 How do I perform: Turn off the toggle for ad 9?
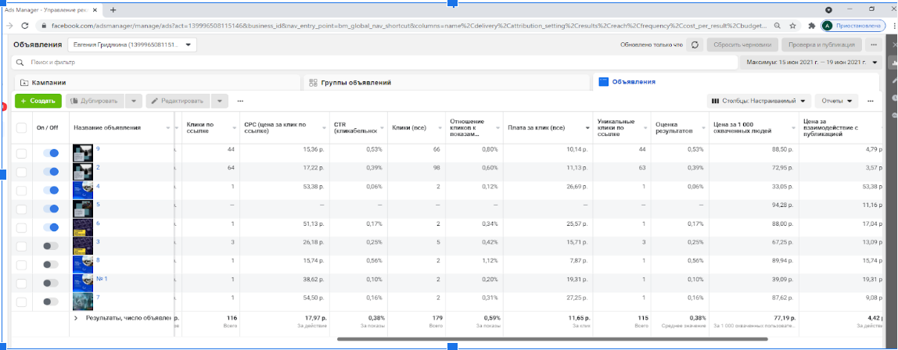(51, 153)
